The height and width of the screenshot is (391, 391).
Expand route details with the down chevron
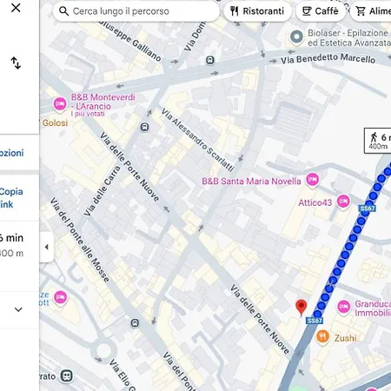(x=18, y=309)
